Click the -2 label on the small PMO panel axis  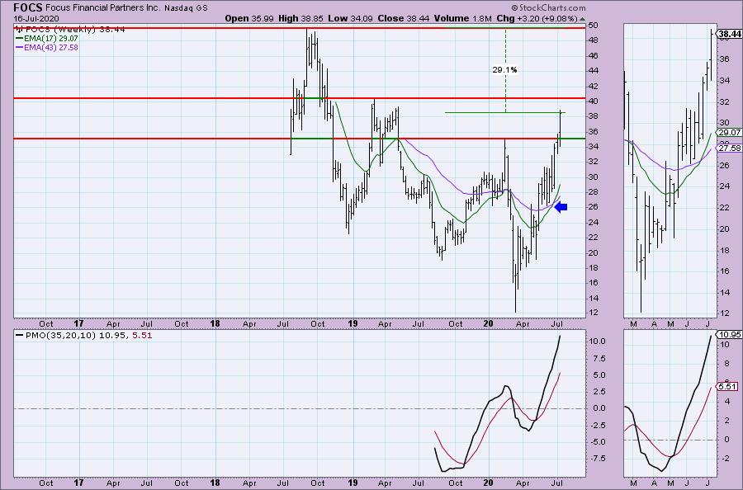pyautogui.click(x=725, y=459)
